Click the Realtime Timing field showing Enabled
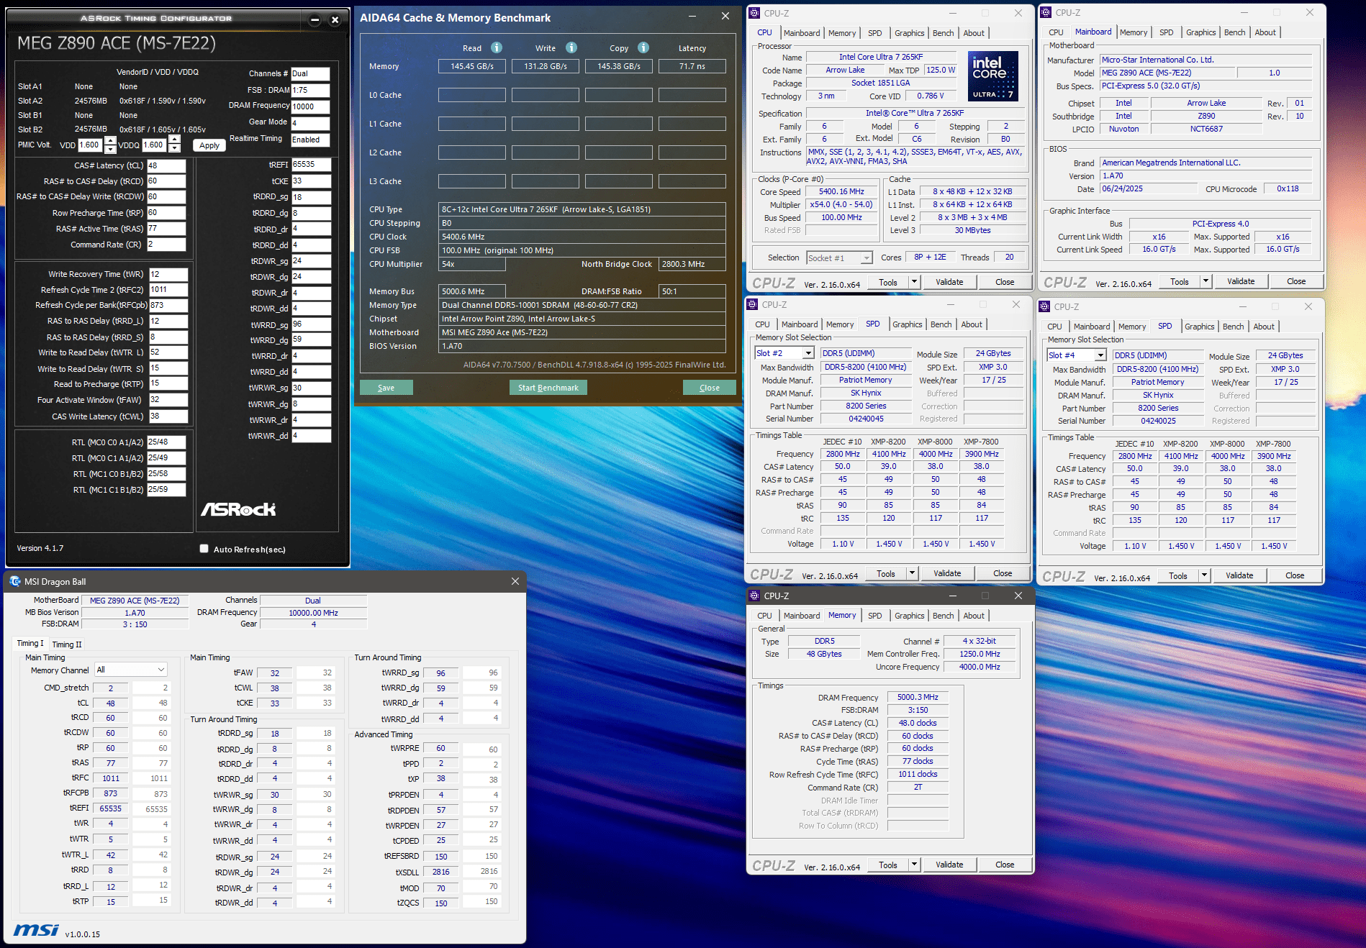This screenshot has height=948, width=1366. [x=310, y=140]
